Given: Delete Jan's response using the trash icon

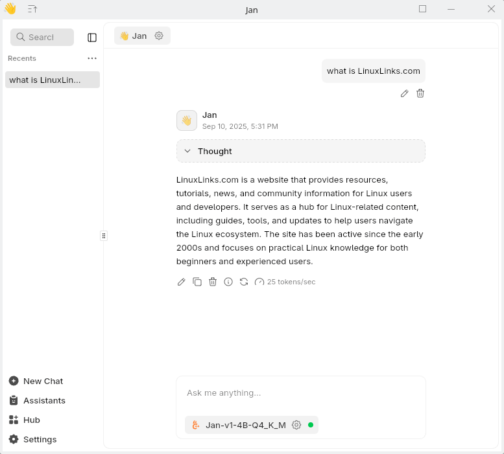Looking at the screenshot, I should pyautogui.click(x=213, y=282).
